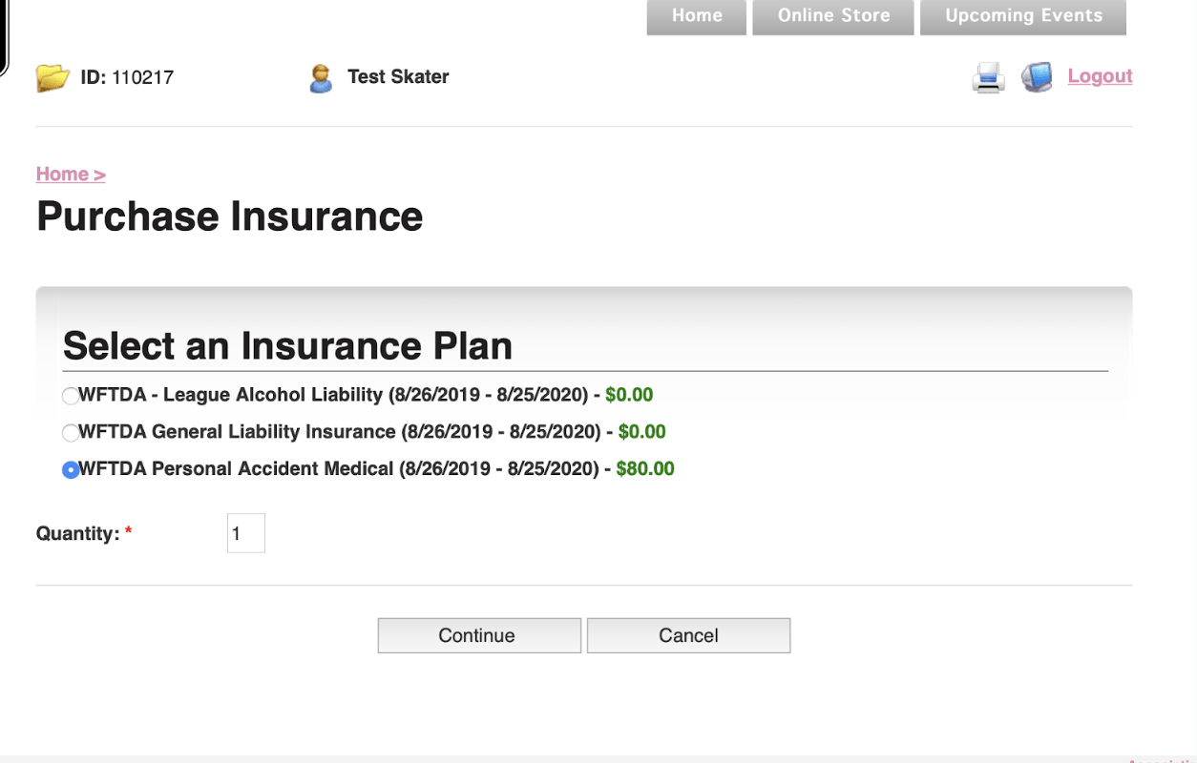The height and width of the screenshot is (763, 1197).
Task: Click the Quantity input field
Action: pos(245,533)
